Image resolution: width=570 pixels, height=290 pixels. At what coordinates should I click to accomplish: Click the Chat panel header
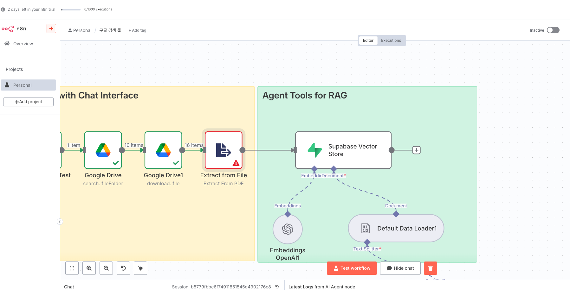pos(69,287)
